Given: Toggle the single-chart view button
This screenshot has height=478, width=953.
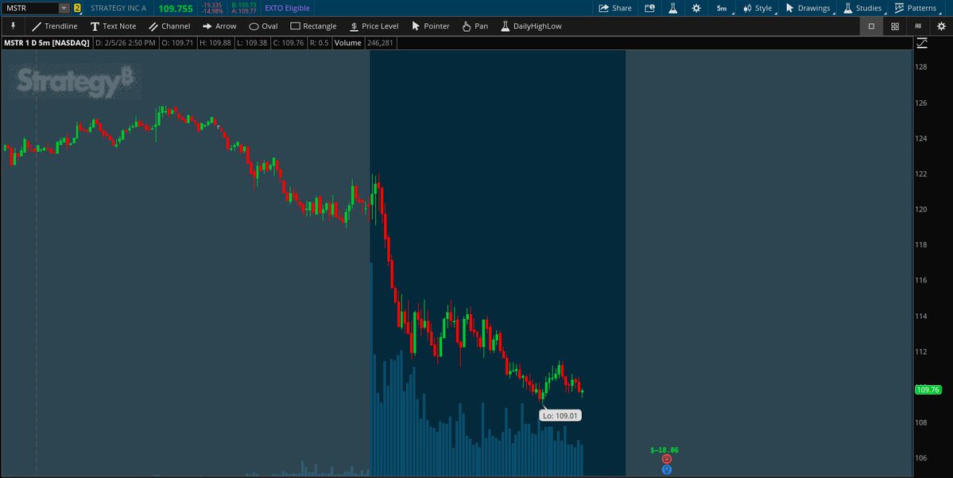Looking at the screenshot, I should (x=870, y=25).
